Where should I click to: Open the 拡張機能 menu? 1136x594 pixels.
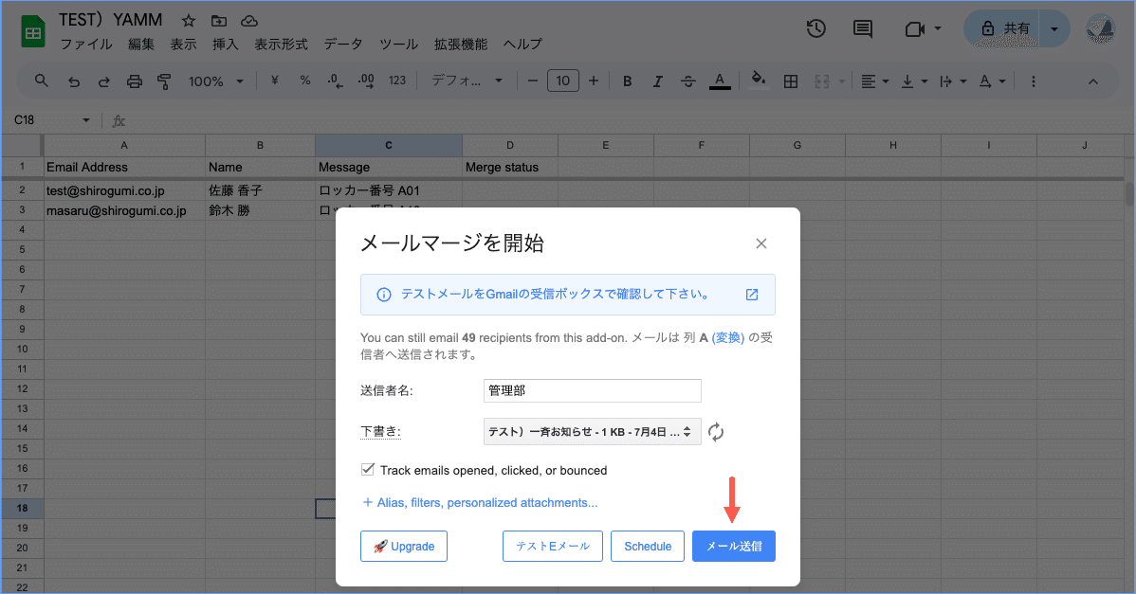(x=461, y=45)
